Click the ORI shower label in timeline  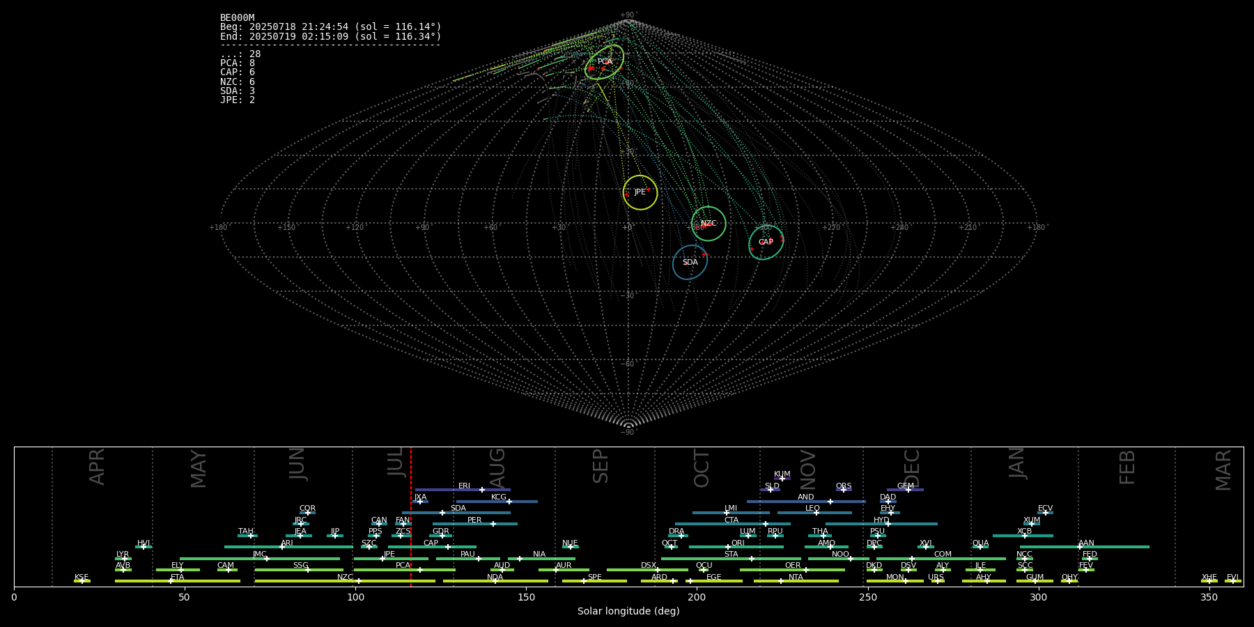(738, 543)
